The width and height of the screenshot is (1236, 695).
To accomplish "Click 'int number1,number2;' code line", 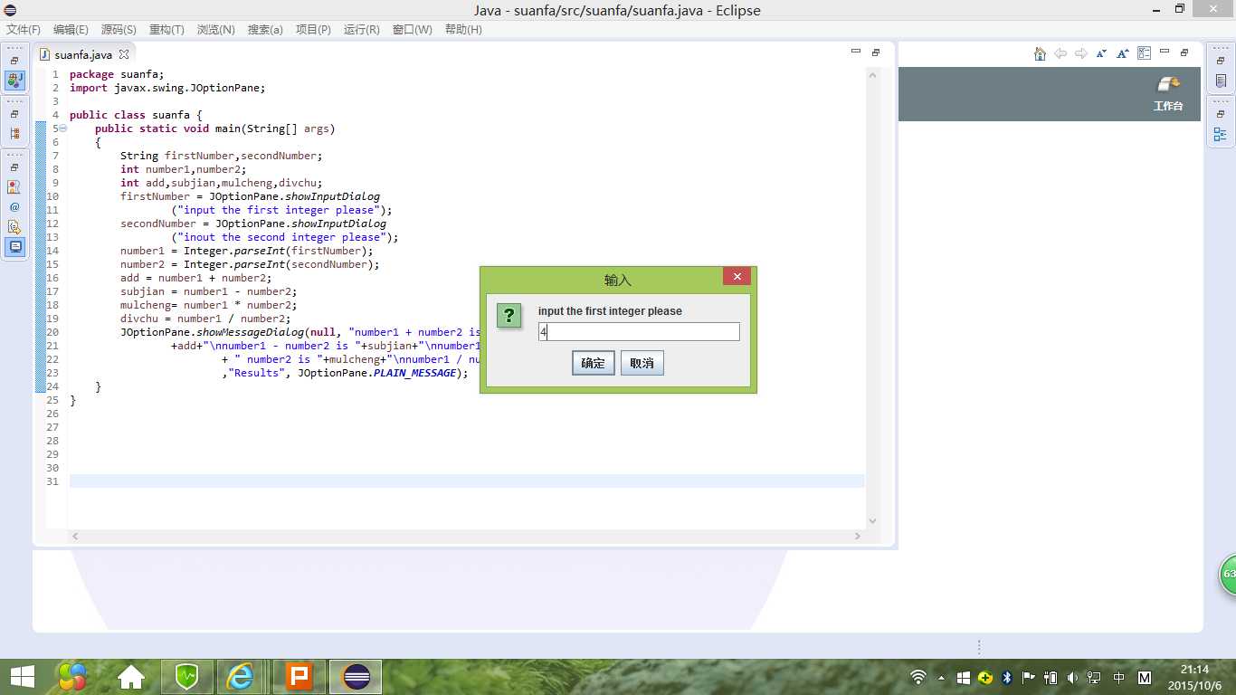I will [x=183, y=169].
